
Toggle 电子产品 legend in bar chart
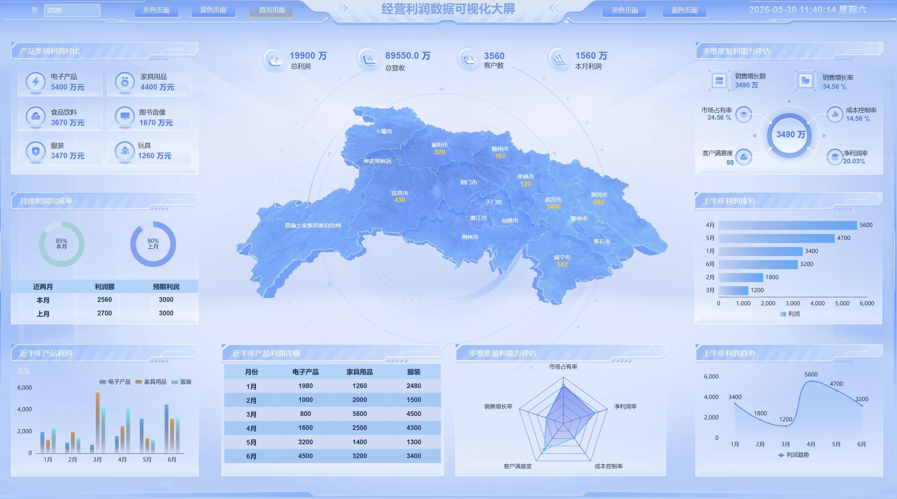[115, 382]
